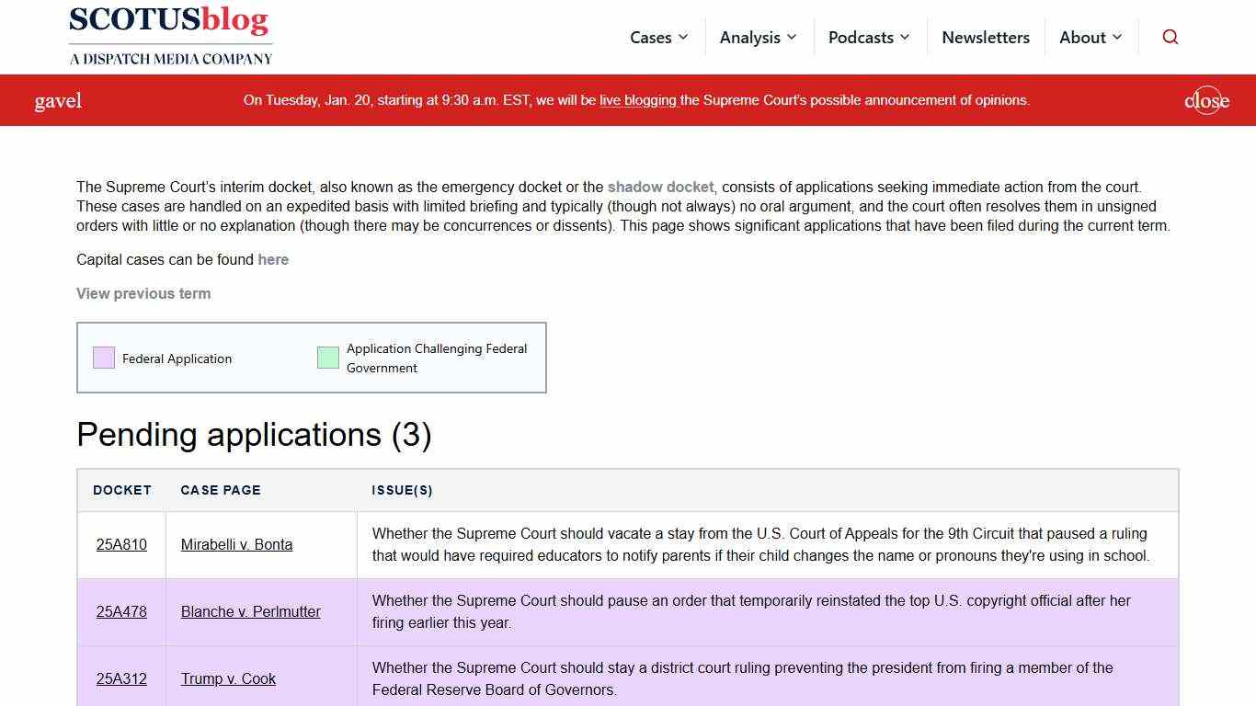Open the Mirabelli v. Bonta case page
Viewport: 1256px width, 706px height.
click(x=236, y=544)
